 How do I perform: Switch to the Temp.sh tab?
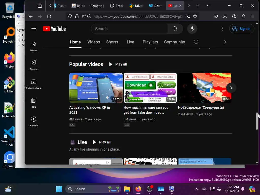point(97,6)
